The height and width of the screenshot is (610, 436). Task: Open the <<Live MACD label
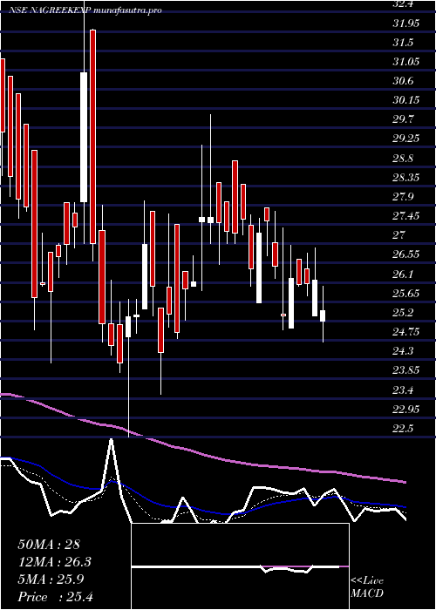tap(367, 587)
